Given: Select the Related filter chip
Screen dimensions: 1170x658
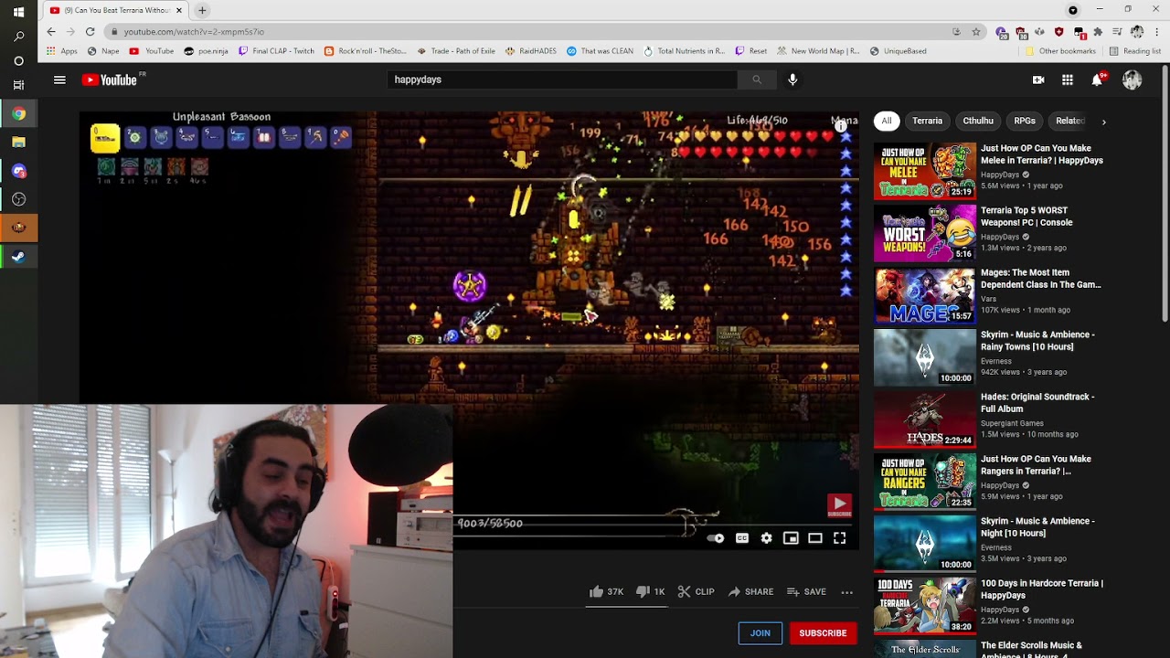Looking at the screenshot, I should pos(1069,121).
